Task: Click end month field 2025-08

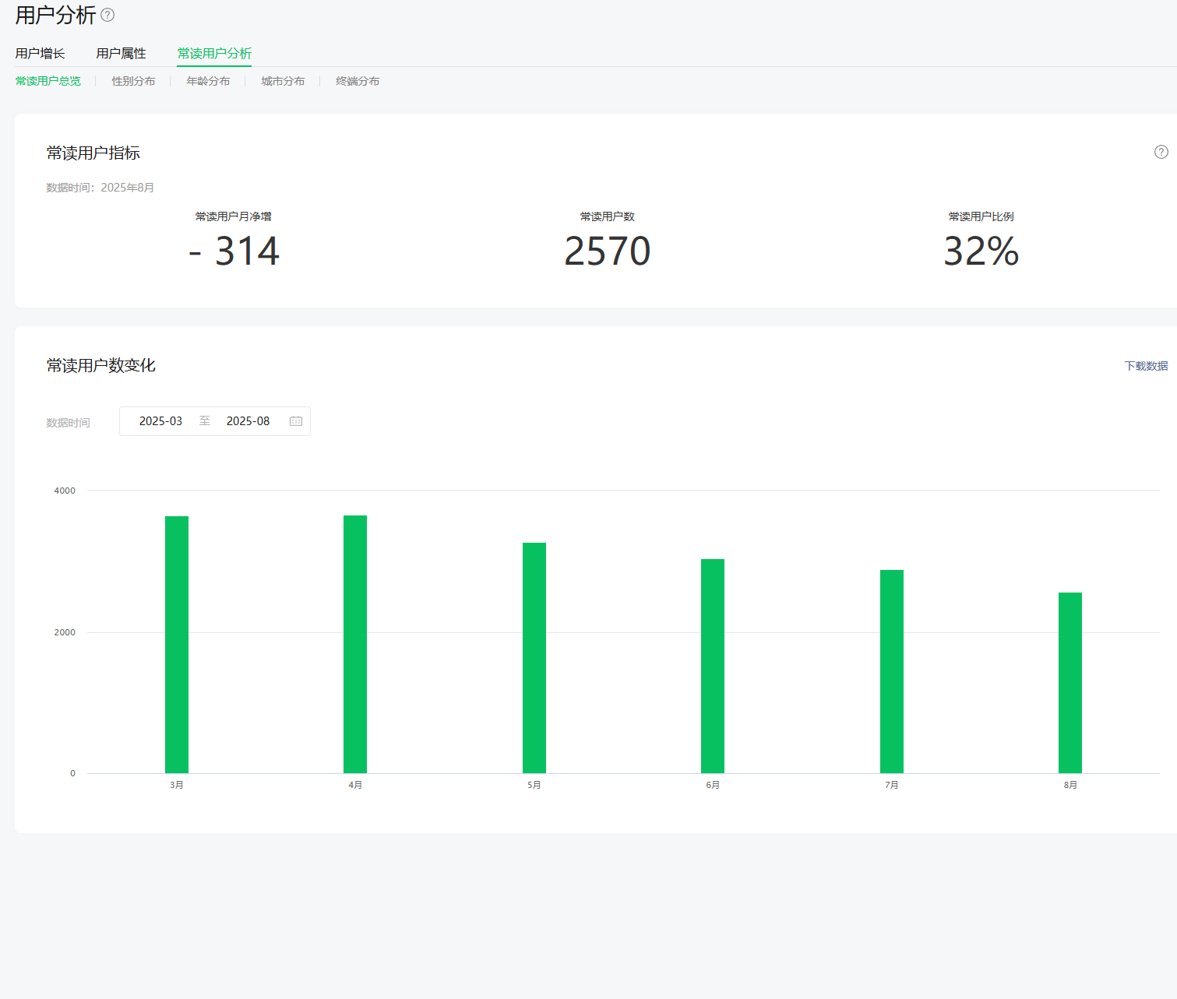Action: pos(248,421)
